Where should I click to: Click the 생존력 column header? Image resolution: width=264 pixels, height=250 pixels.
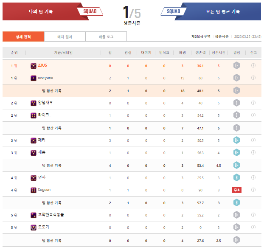tap(200, 53)
